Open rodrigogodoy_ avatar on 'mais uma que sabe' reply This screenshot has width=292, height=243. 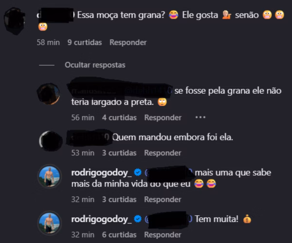49,176
